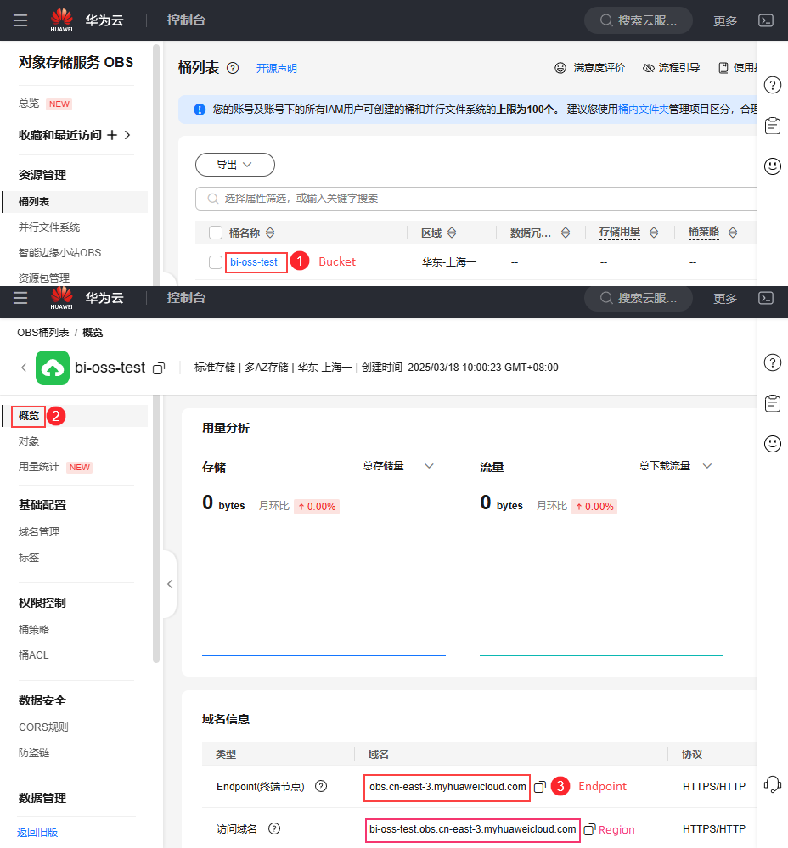Check the bi-oss-test row checkbox
Viewport: 788px width, 848px height.
point(215,262)
